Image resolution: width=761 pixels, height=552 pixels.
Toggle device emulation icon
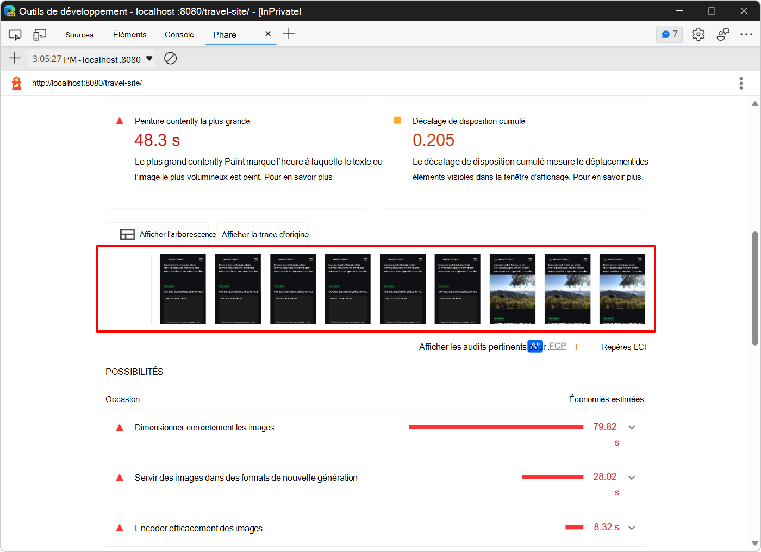pyautogui.click(x=40, y=35)
